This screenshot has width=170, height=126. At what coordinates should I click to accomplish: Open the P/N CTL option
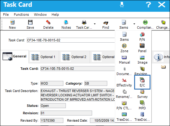(x=124, y=106)
